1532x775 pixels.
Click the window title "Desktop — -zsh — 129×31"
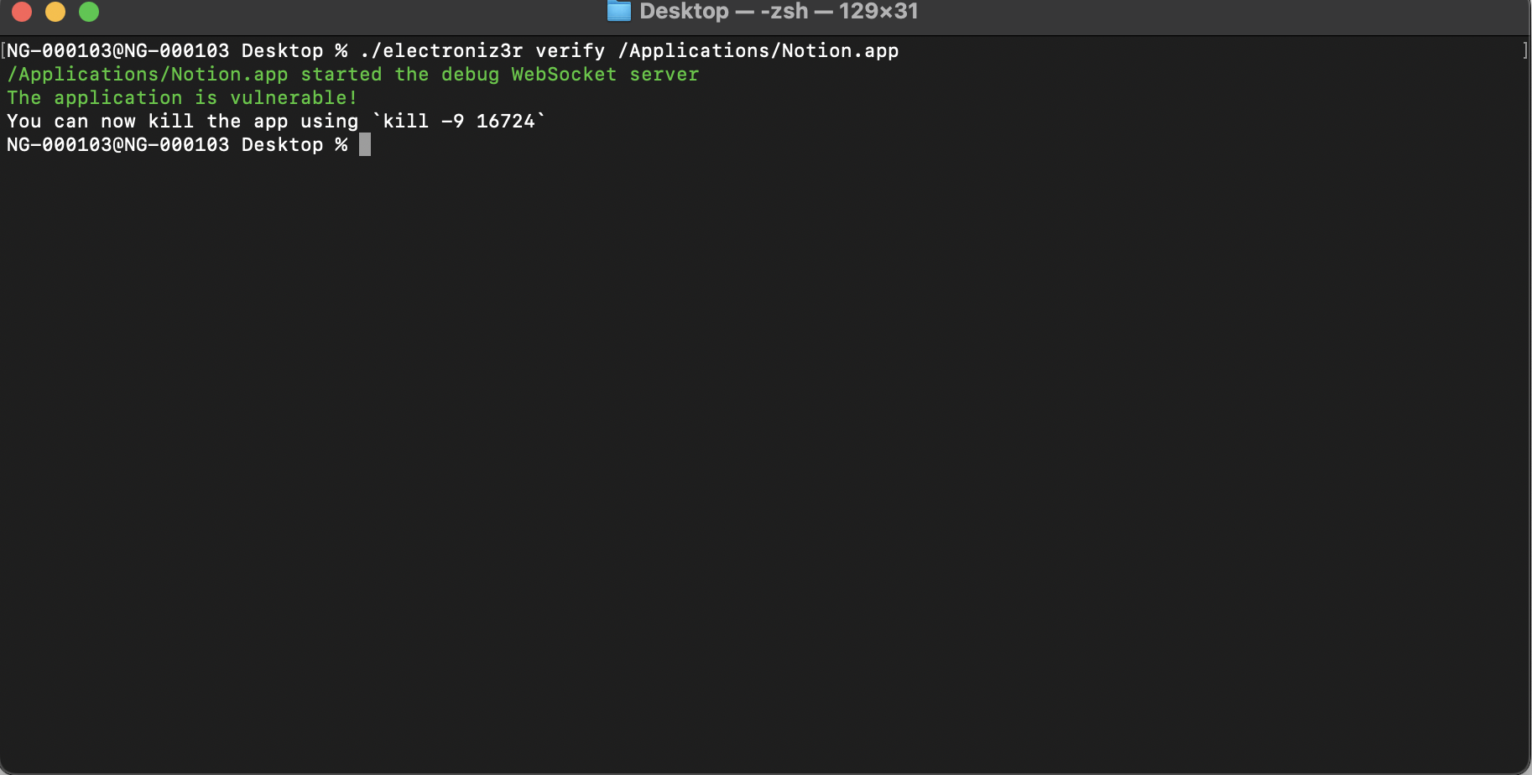[x=779, y=11]
